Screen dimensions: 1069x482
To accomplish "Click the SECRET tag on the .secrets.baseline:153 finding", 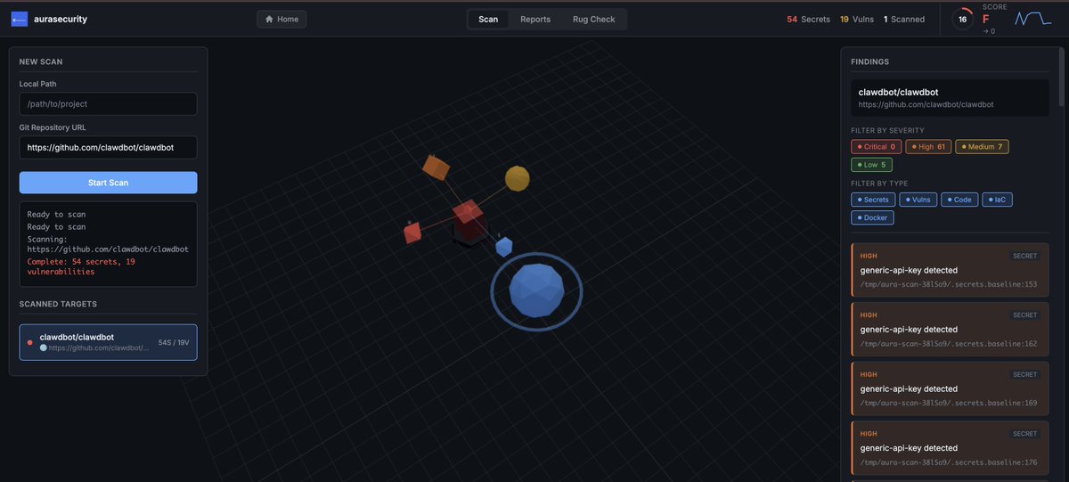I will tap(1025, 256).
